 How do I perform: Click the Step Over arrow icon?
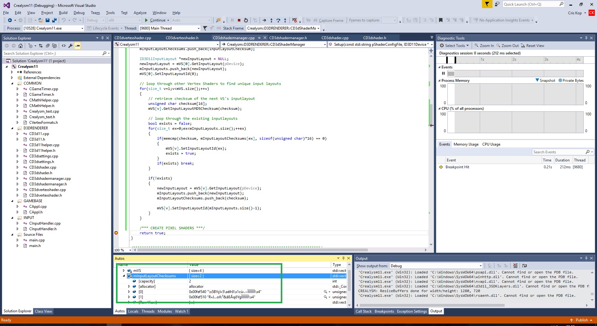(278, 20)
